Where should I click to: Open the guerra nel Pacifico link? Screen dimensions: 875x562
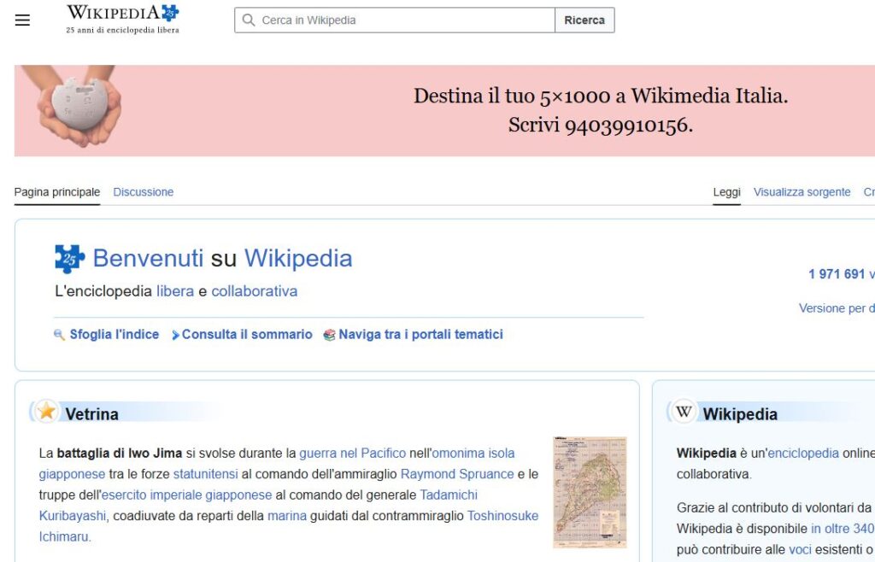tap(353, 454)
